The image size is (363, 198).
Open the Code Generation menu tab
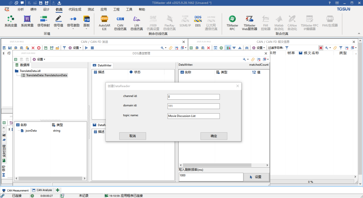pos(75,9)
